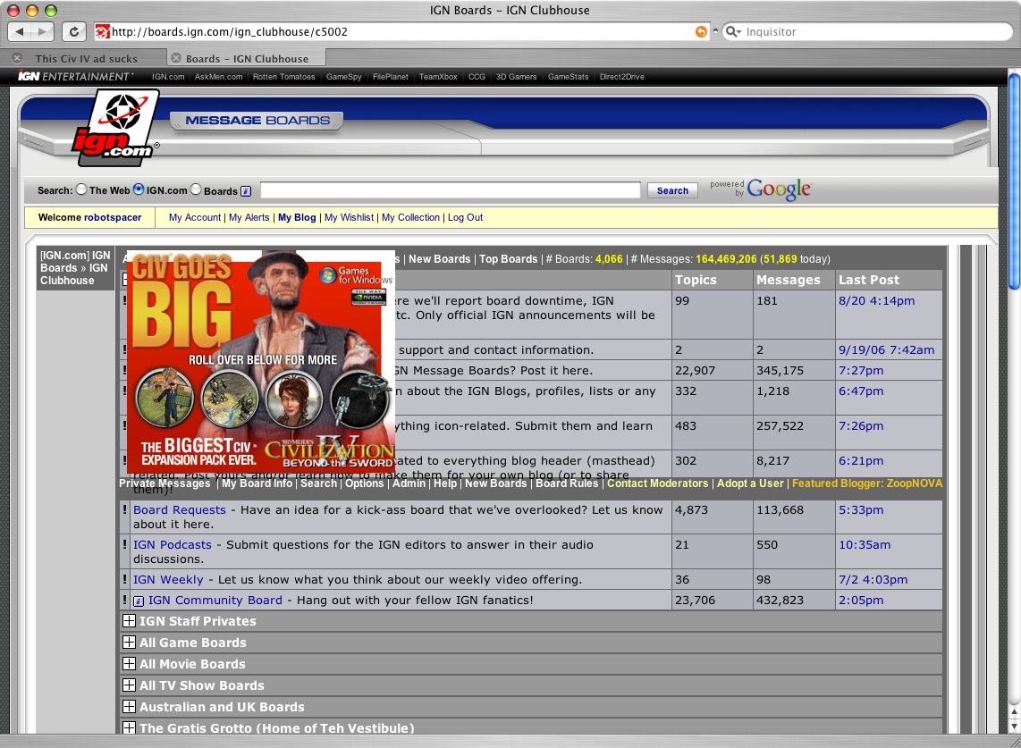This screenshot has height=748, width=1021.
Task: Click the Message Boards header tab
Action: [257, 121]
